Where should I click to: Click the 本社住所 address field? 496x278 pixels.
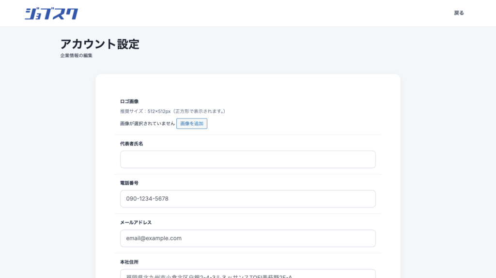tap(248, 275)
